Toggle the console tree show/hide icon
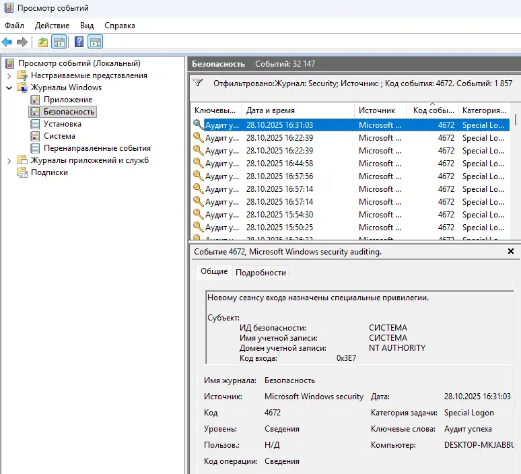The height and width of the screenshot is (474, 521). pyautogui.click(x=59, y=42)
